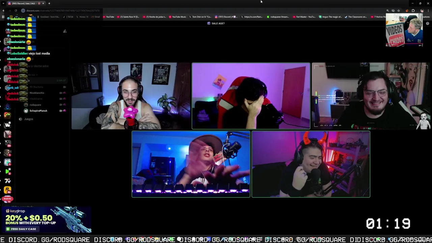Open the x.com/Rain bookmark
432x243 pixels.
pos(252,17)
